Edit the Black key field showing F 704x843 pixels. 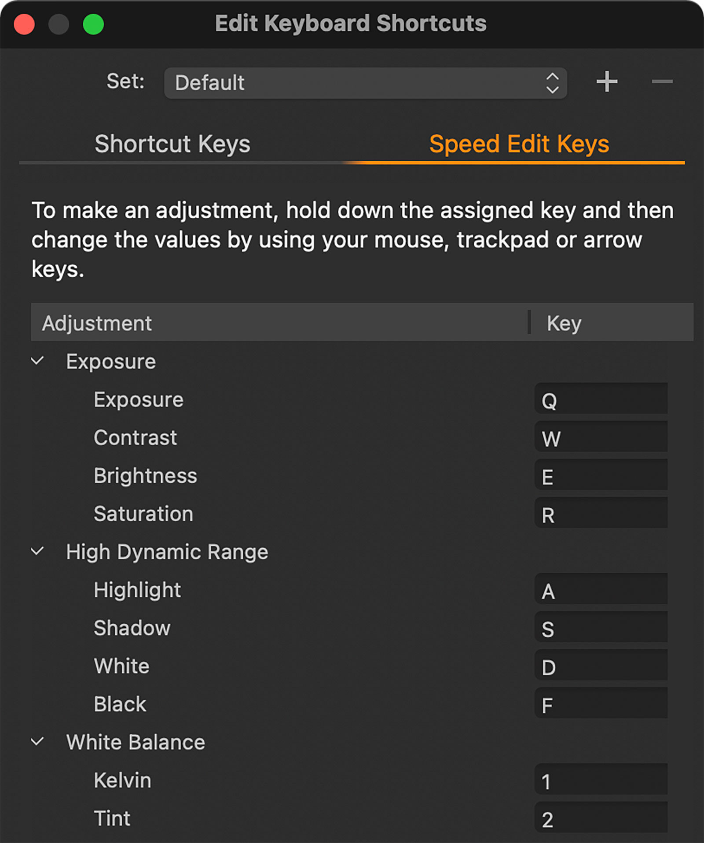tap(601, 703)
